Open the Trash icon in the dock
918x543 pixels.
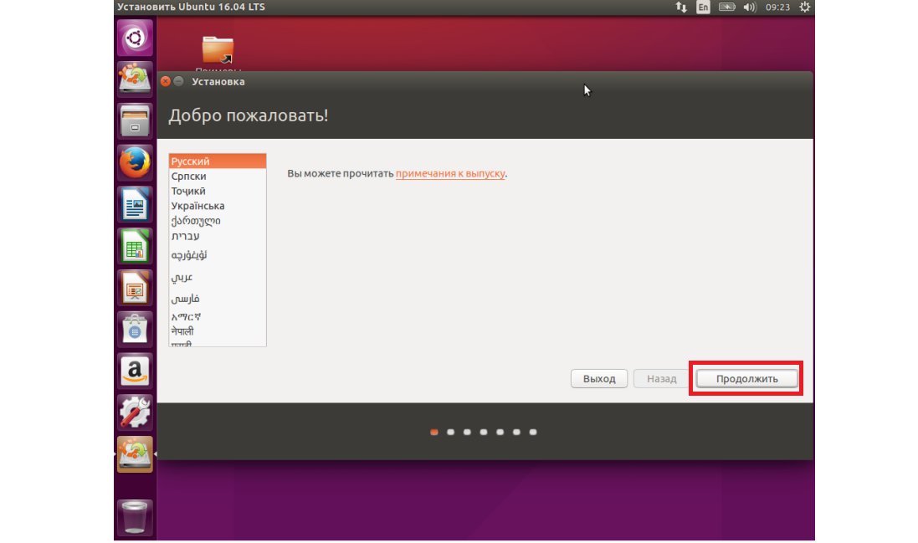click(135, 517)
